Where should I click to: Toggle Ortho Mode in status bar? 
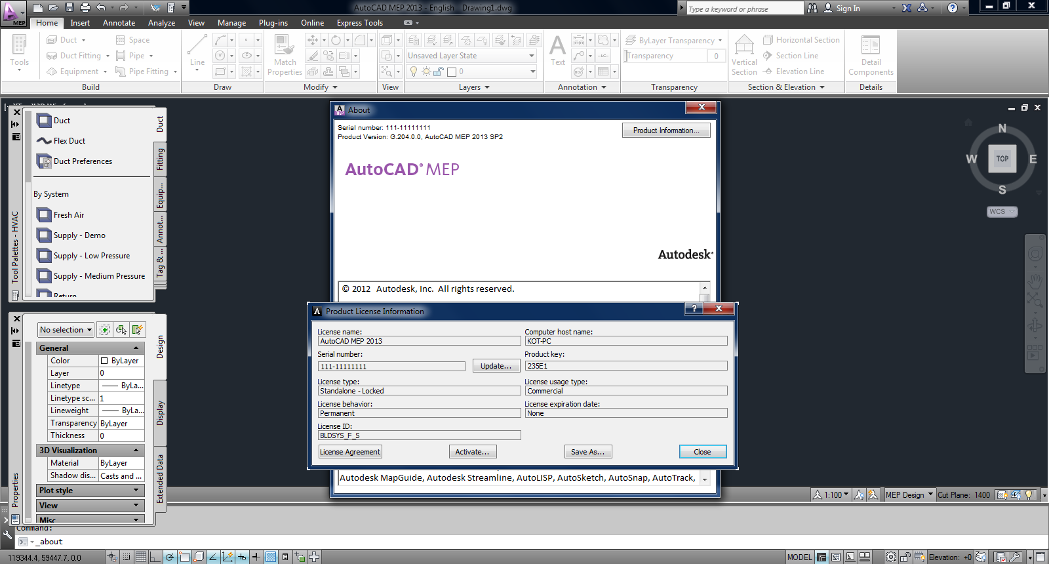tap(155, 557)
